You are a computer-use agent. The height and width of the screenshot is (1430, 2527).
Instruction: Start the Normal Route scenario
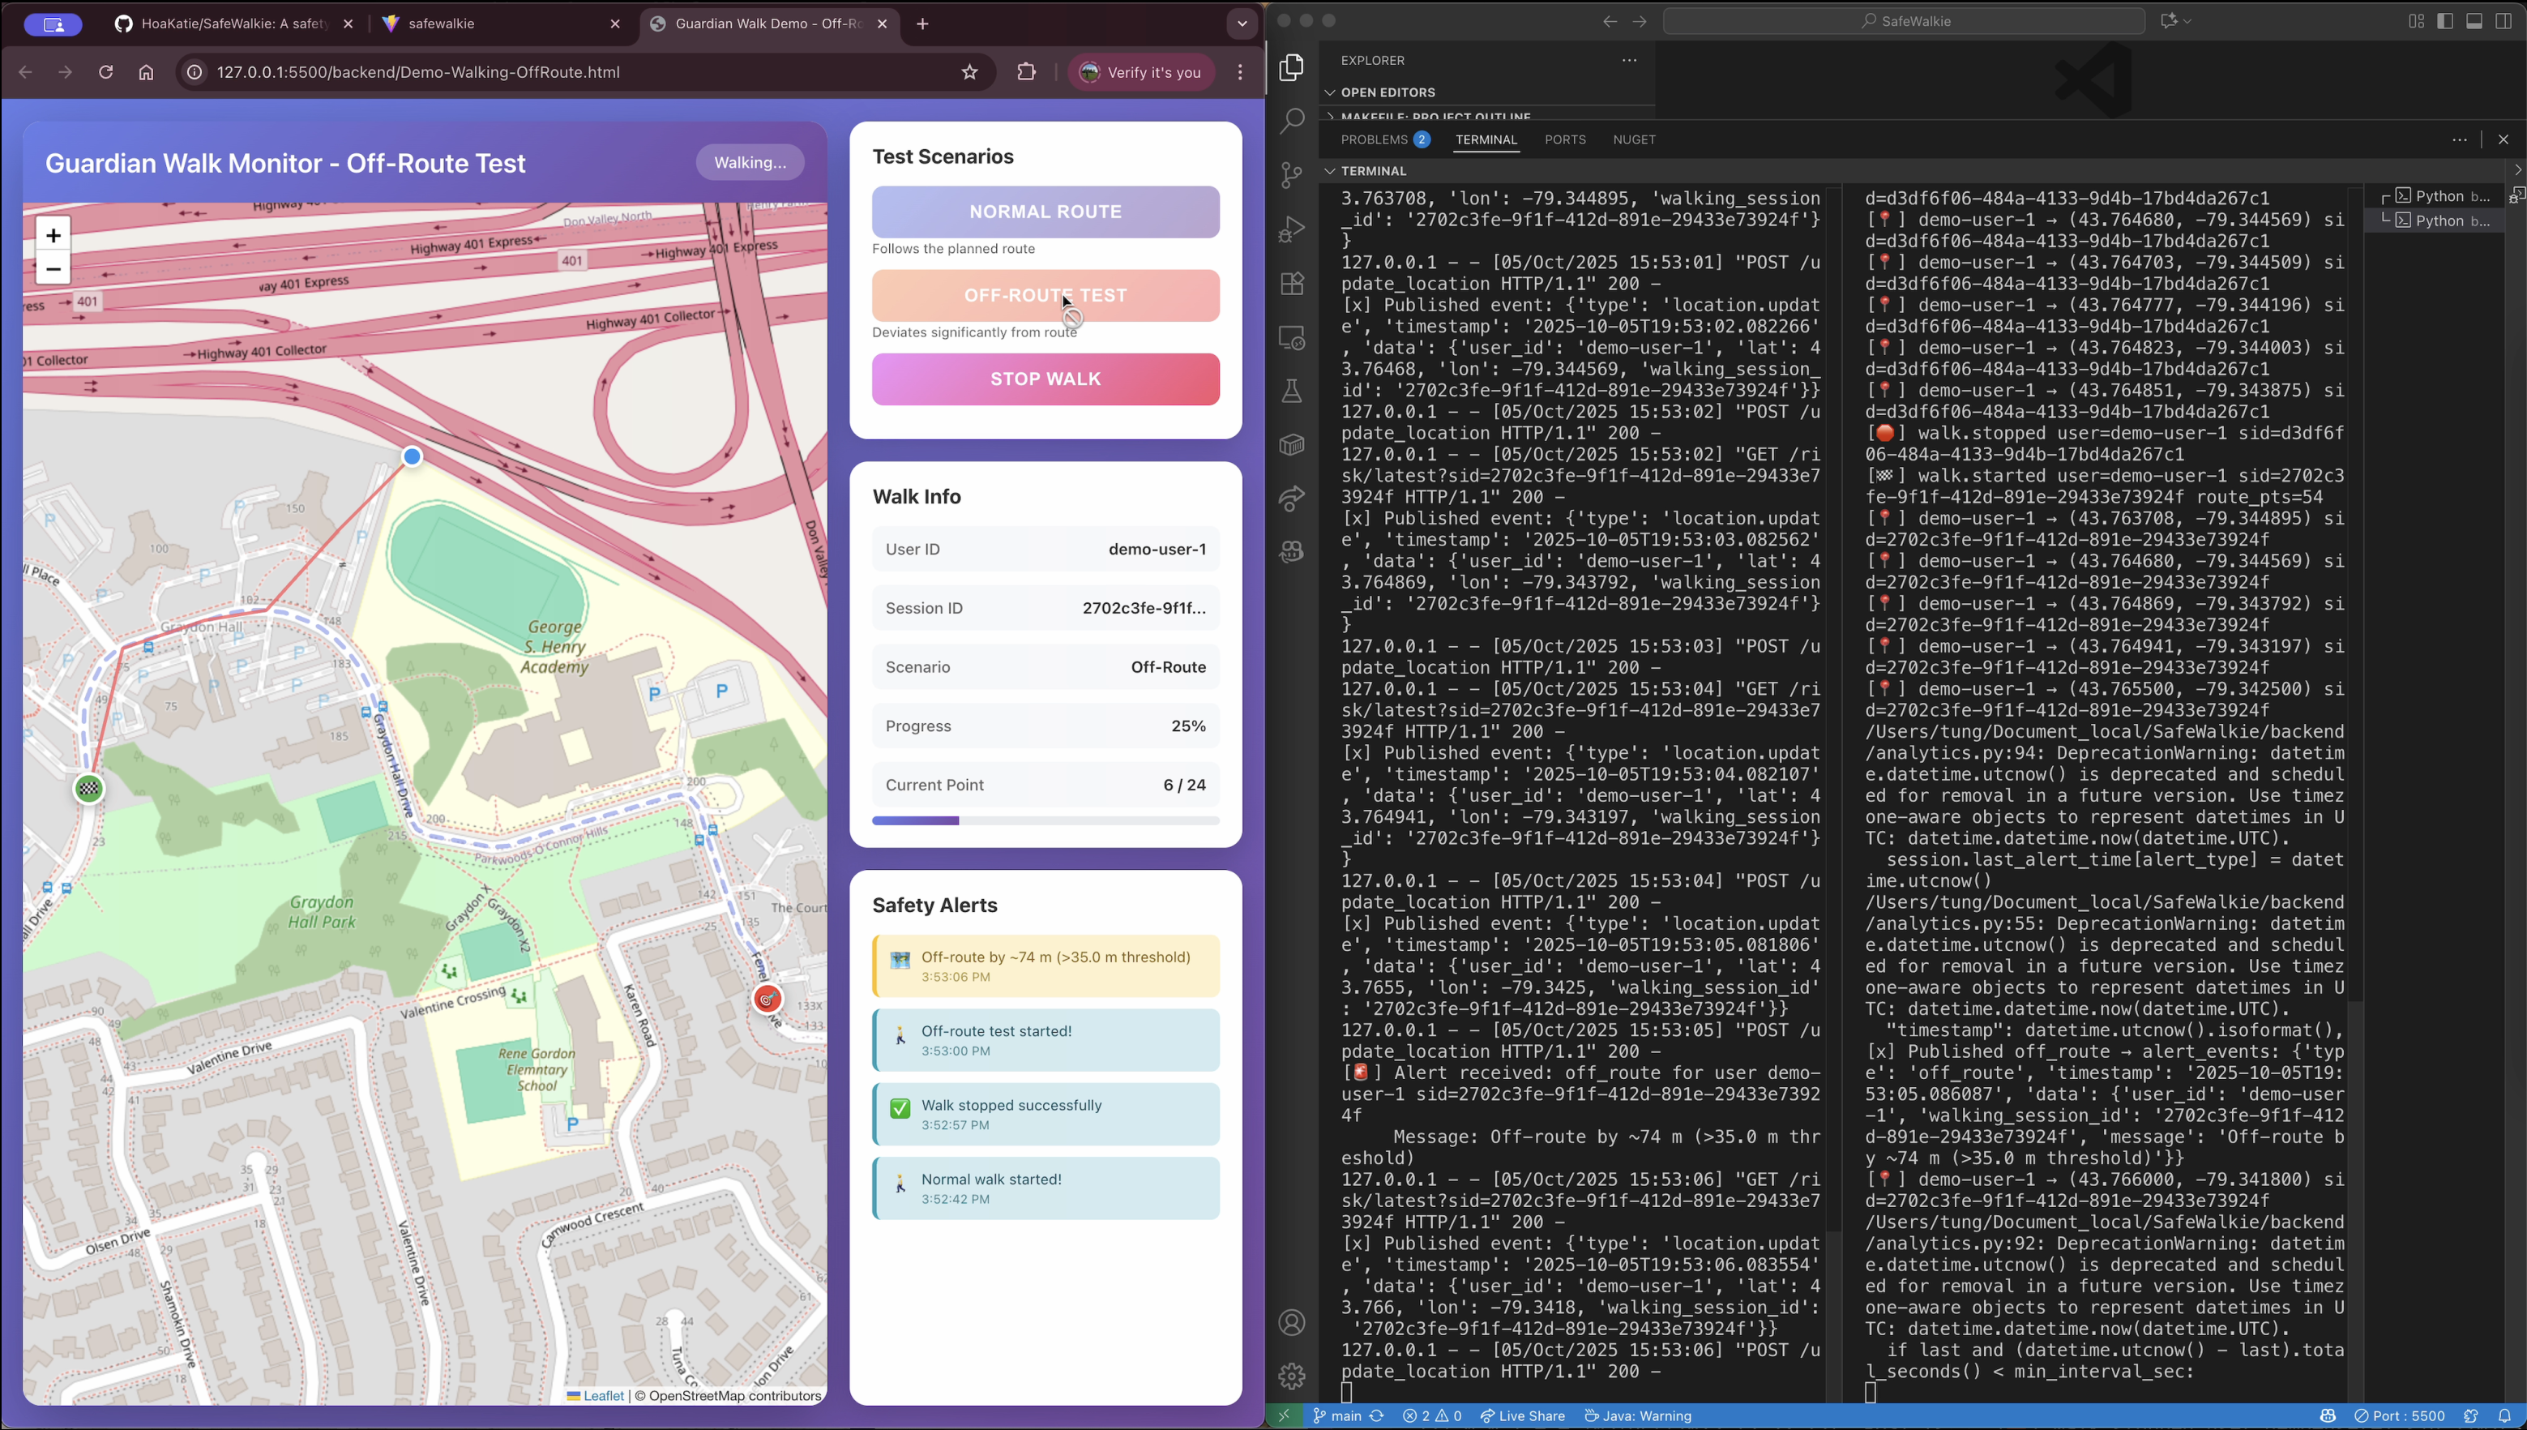[x=1045, y=212]
